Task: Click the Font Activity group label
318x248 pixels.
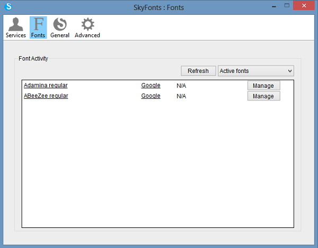Action: tap(33, 59)
